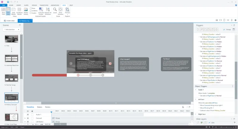This screenshot has height=129, width=238.
Task: Hide the Carousel timeline layer
Action: 28,118
